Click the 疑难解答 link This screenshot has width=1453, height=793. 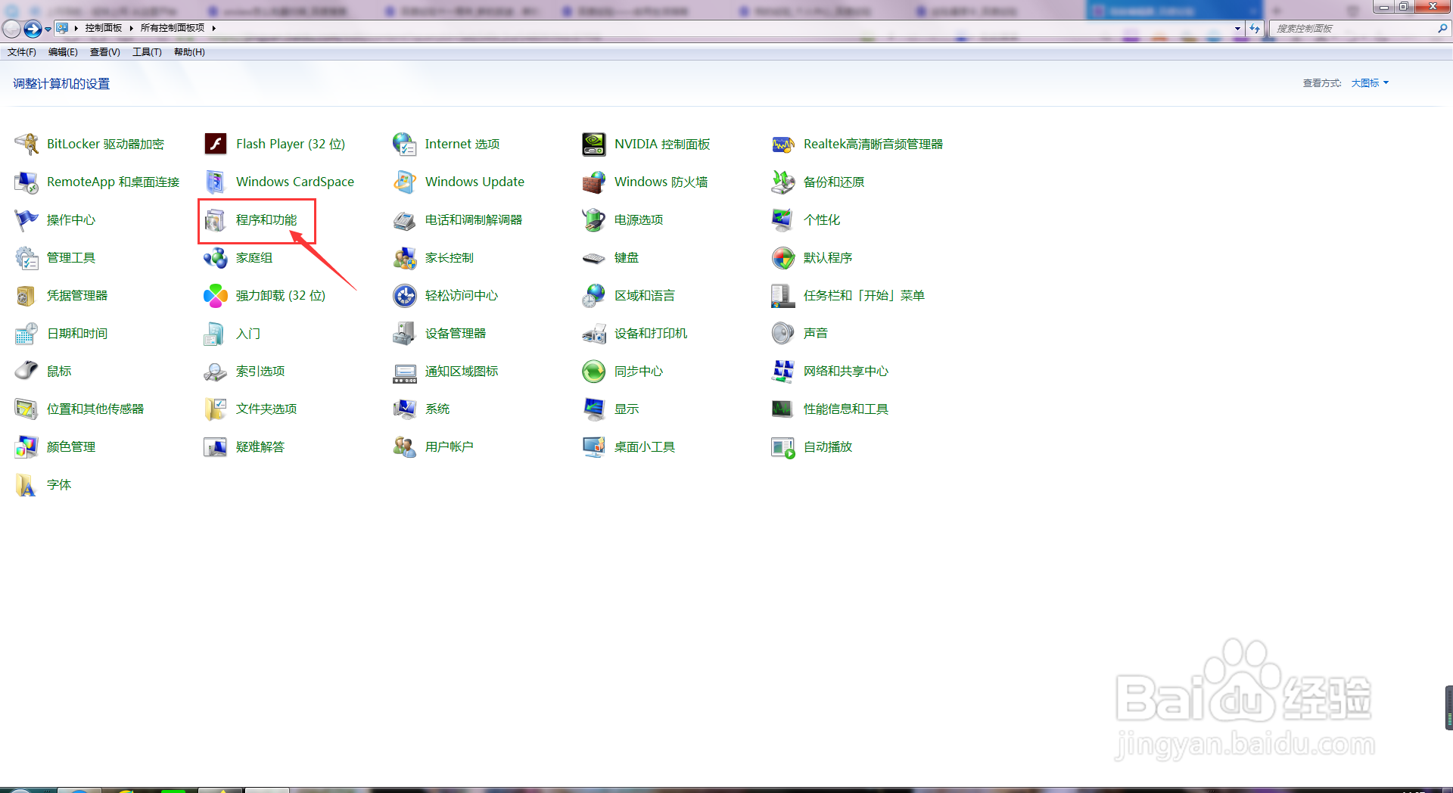point(260,446)
